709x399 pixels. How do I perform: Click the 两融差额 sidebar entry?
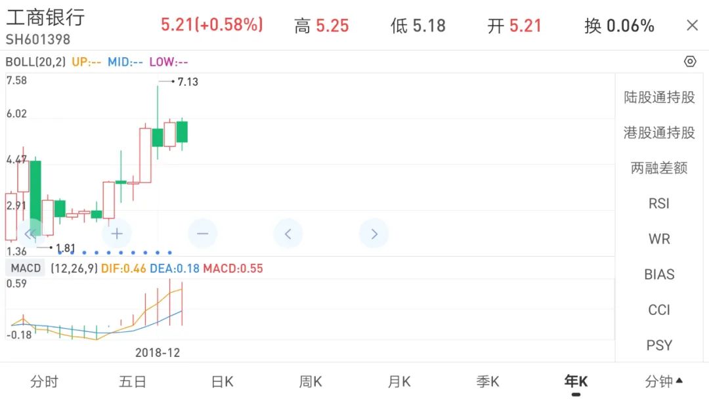pos(658,168)
